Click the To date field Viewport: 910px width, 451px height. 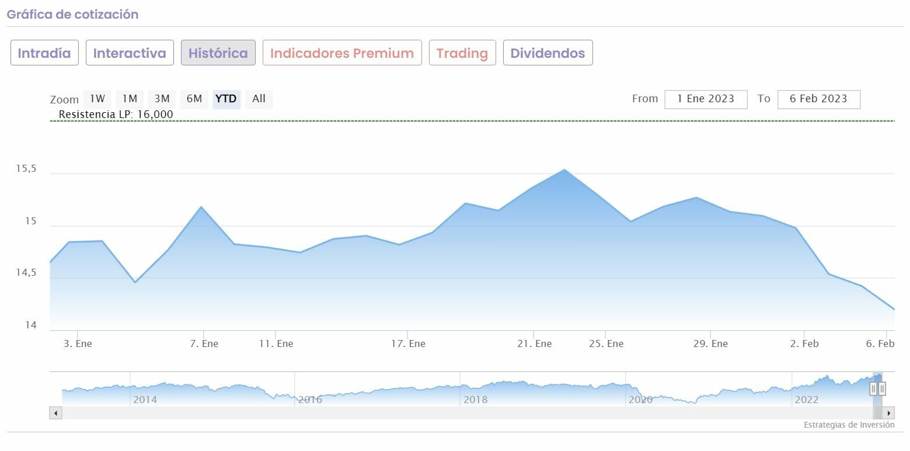point(818,99)
